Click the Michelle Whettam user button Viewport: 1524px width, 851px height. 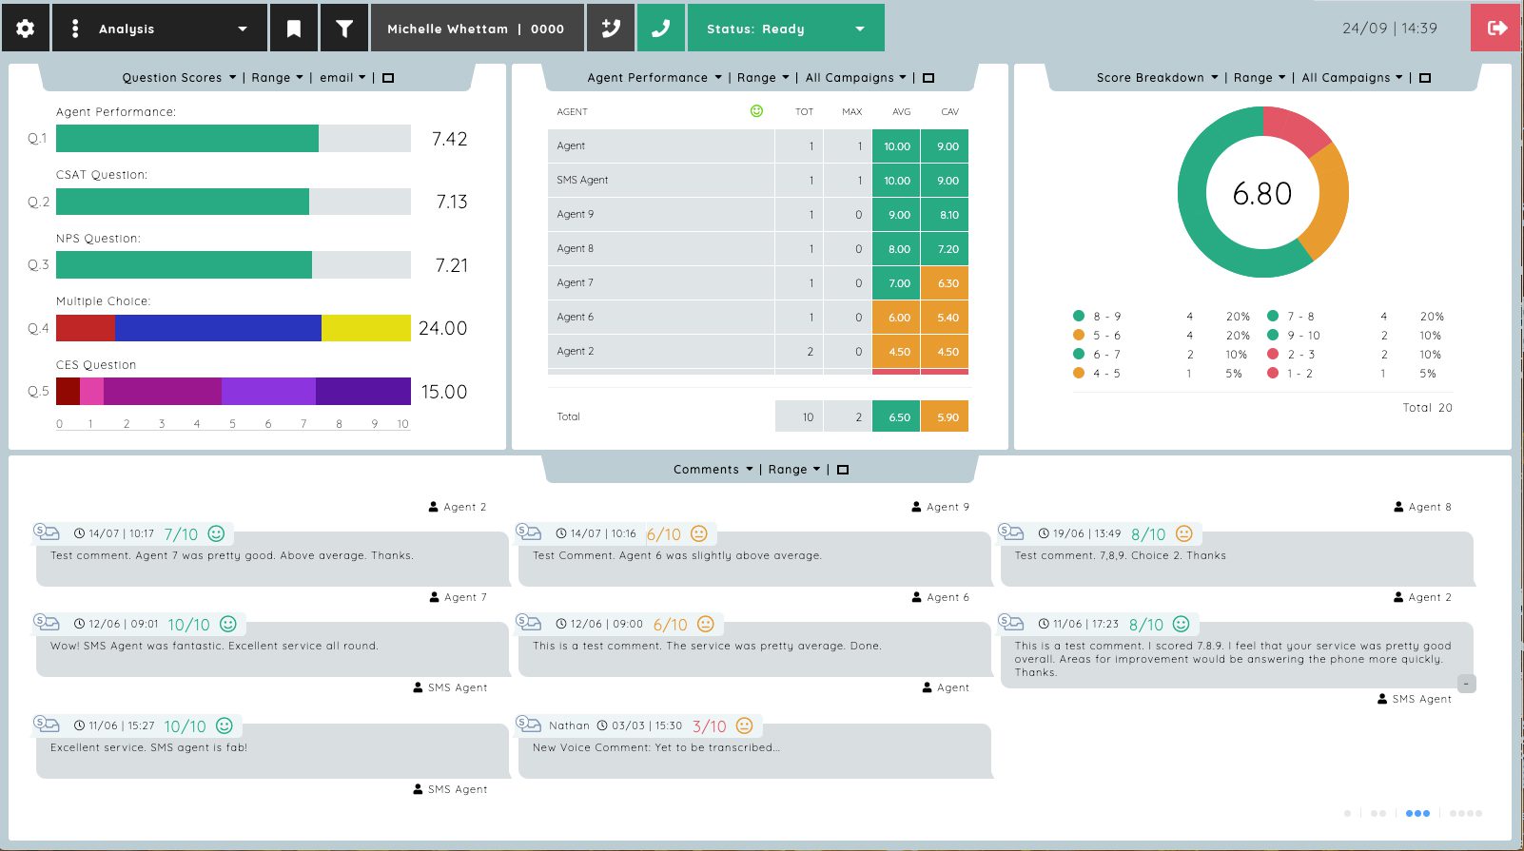pos(476,29)
